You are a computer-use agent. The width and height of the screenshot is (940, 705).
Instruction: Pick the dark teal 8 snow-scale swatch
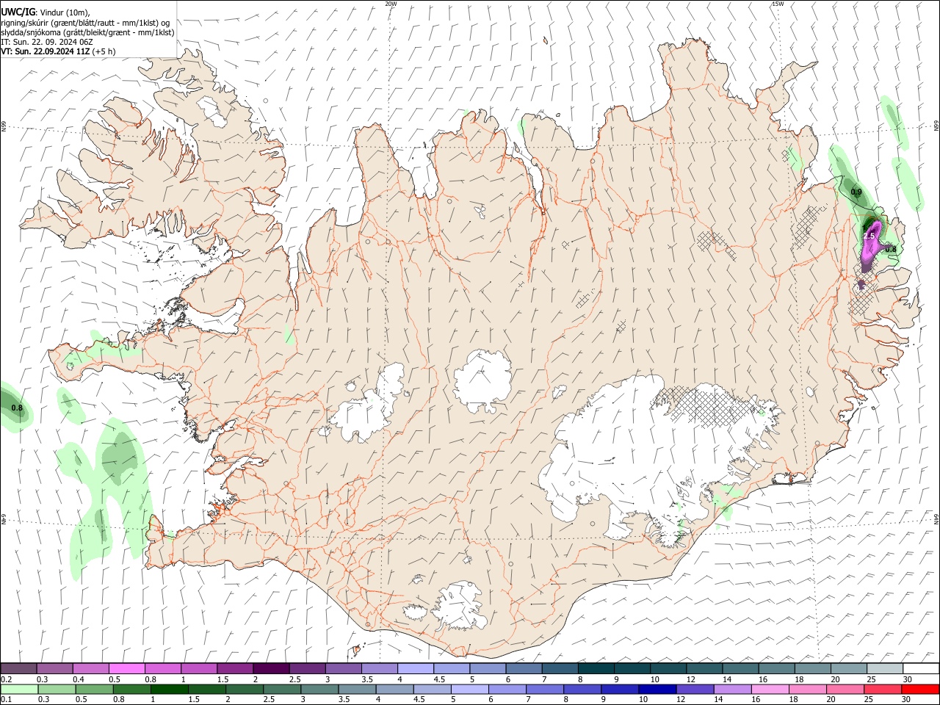[x=596, y=668]
